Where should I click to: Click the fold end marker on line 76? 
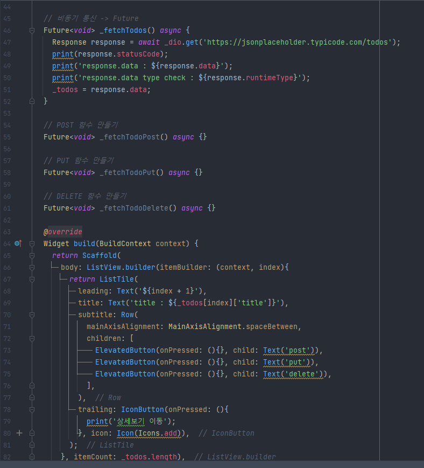[x=32, y=386]
